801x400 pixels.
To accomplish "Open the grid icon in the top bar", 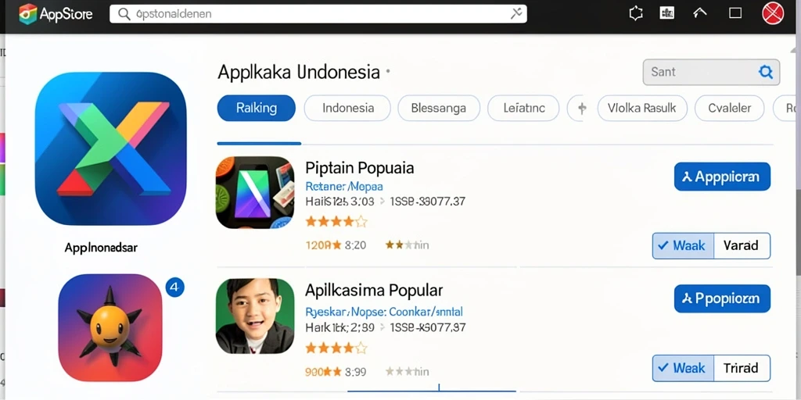I will (x=666, y=13).
